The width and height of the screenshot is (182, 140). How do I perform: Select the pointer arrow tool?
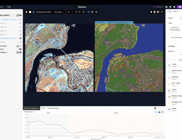pos(27,12)
